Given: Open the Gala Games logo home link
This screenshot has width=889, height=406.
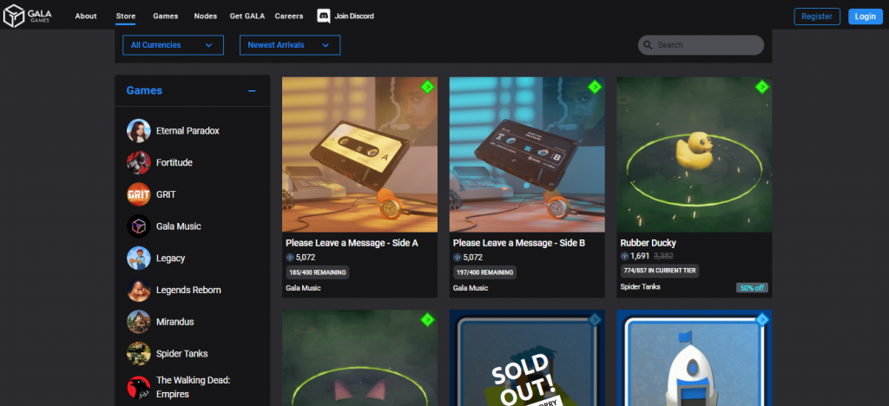Looking at the screenshot, I should [x=28, y=16].
